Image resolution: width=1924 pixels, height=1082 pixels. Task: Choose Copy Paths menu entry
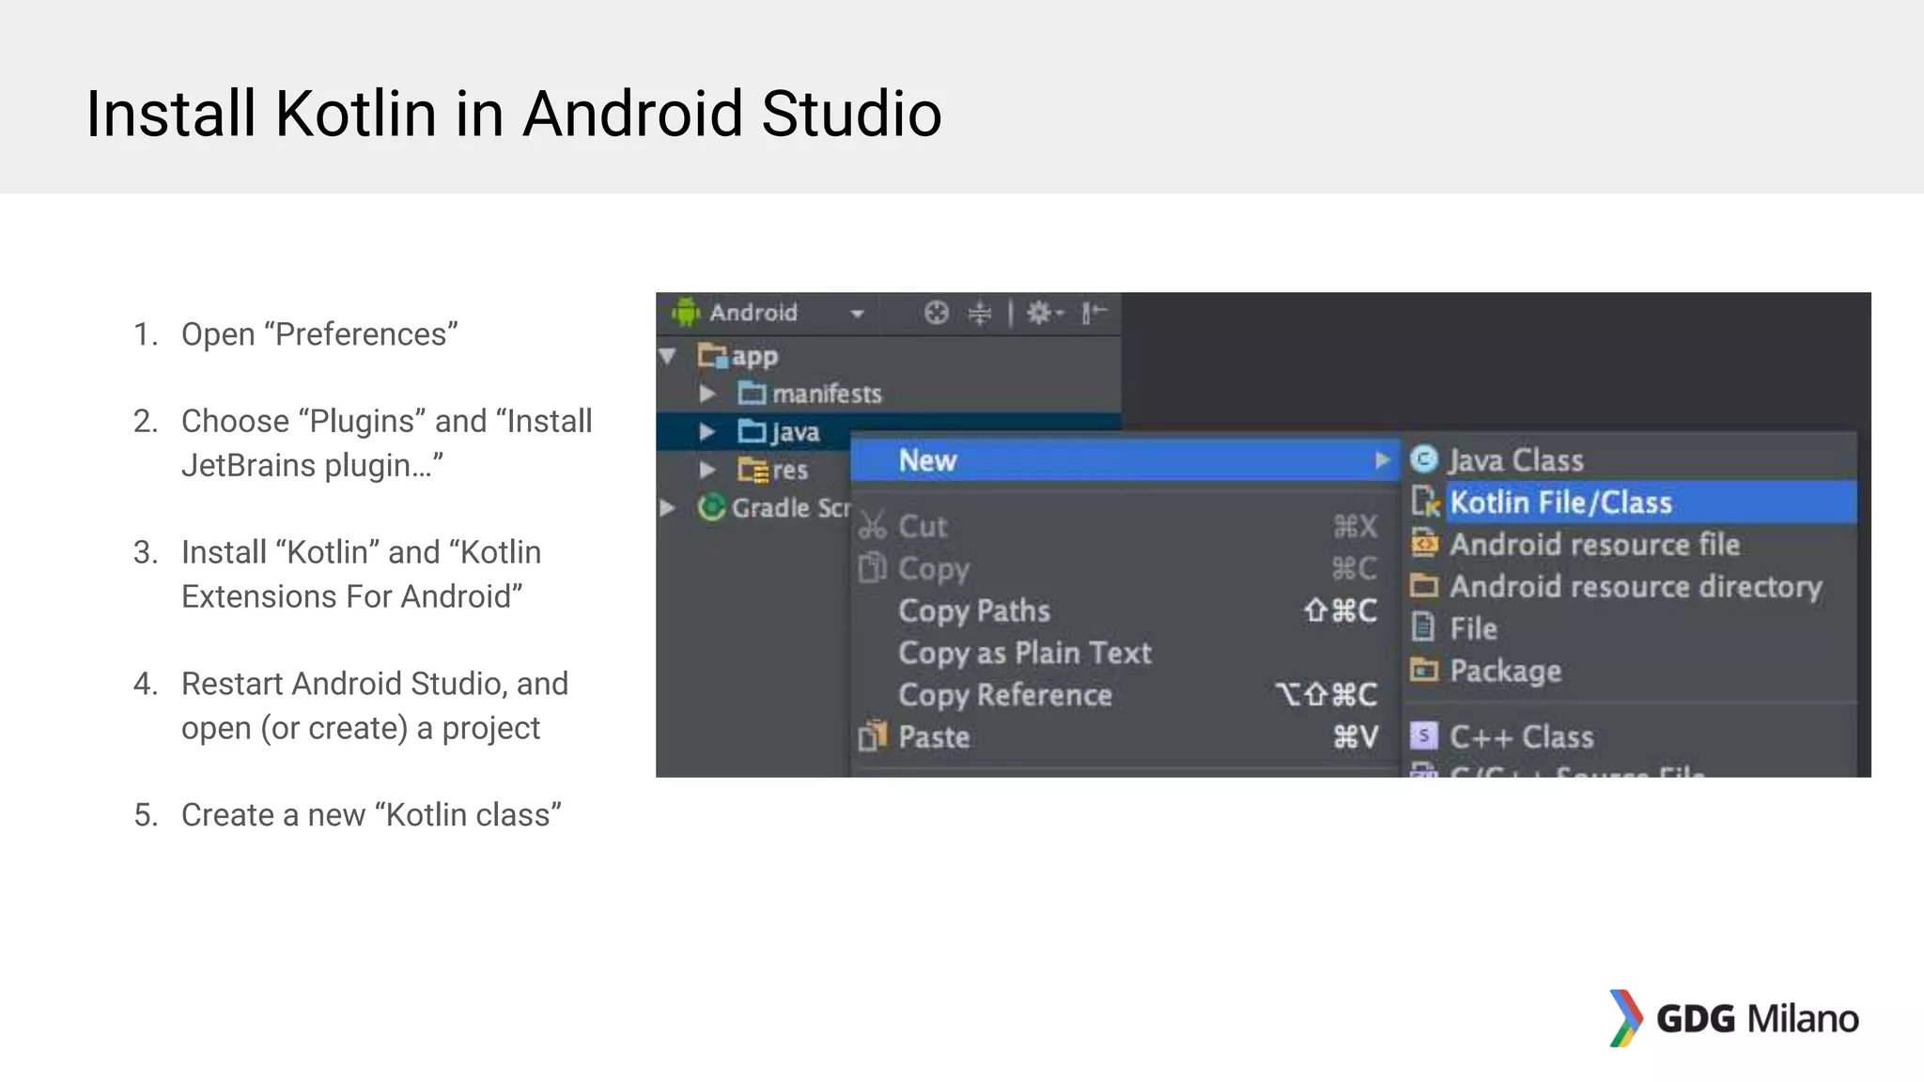tap(1125, 611)
